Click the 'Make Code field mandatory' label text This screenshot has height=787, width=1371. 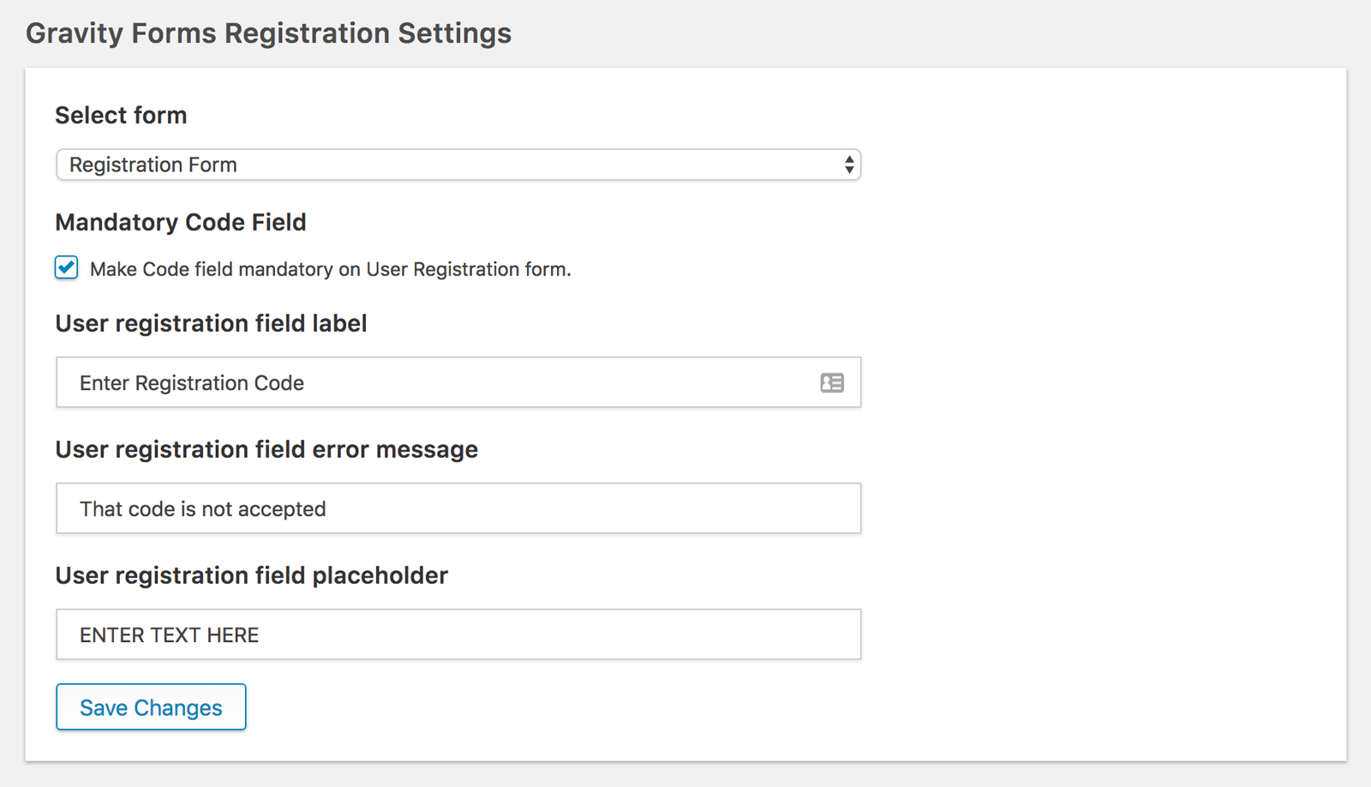330,269
